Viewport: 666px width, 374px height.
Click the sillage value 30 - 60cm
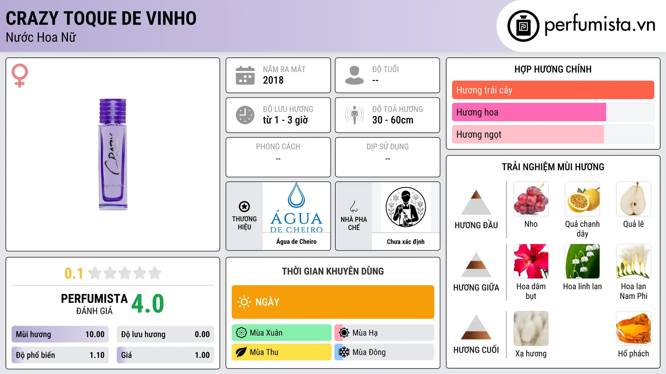click(393, 120)
